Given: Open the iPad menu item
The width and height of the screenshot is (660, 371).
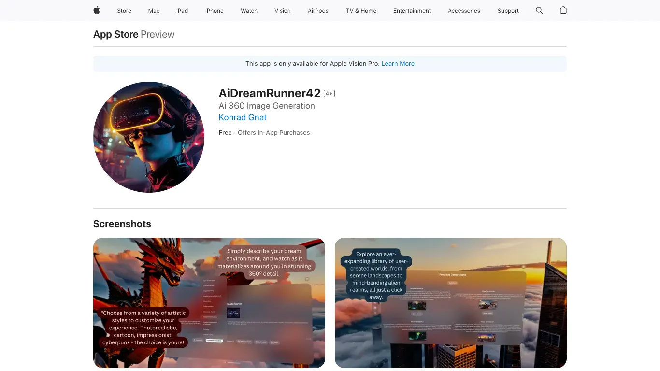Looking at the screenshot, I should pyautogui.click(x=182, y=11).
